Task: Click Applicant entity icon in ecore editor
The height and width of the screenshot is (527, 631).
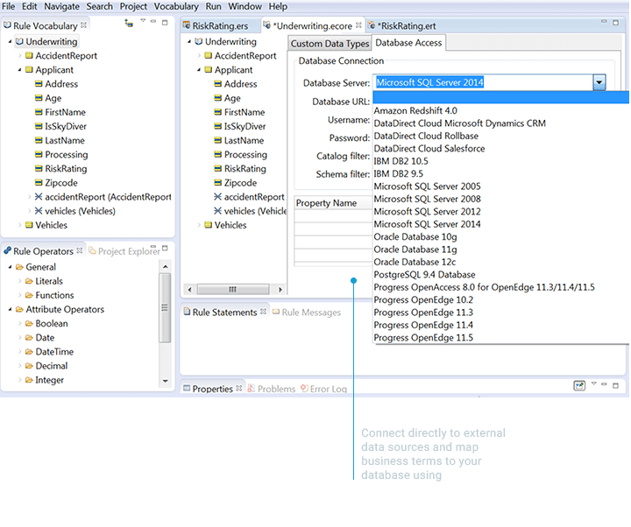Action: tap(208, 69)
